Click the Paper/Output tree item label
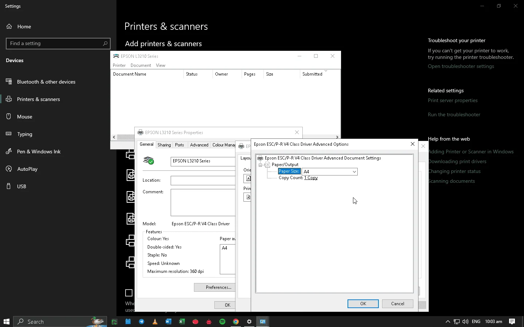Screen dimensions: 524x327 285,165
